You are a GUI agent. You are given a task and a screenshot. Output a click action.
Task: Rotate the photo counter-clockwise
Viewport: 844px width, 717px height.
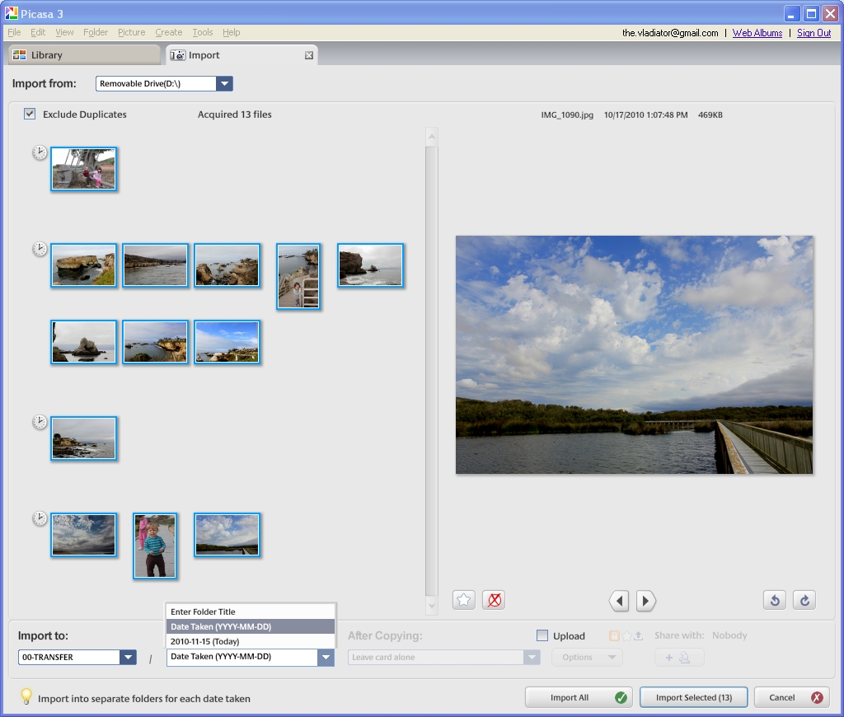pyautogui.click(x=774, y=600)
